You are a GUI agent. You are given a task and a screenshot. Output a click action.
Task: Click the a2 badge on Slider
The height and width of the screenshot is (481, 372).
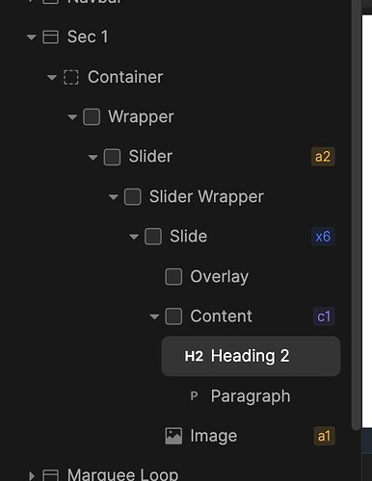pos(323,157)
